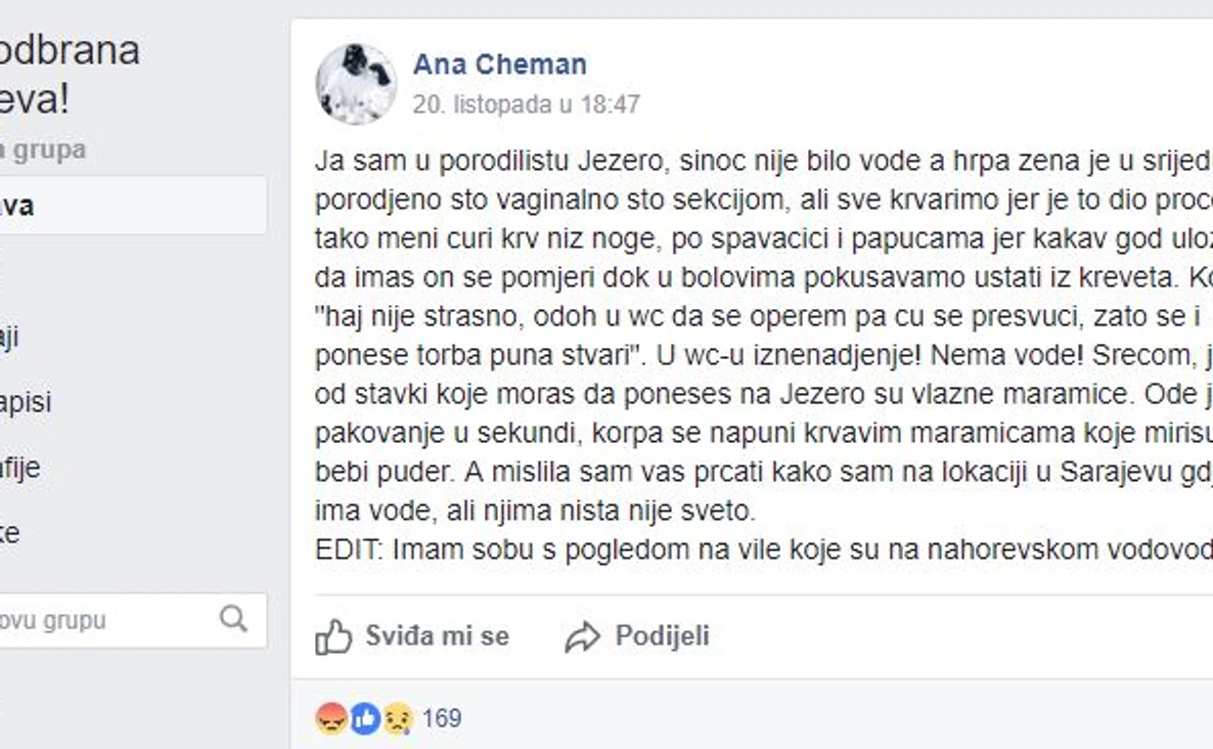The image size is (1213, 749).
Task: Click the thumbs-up Like icon
Action: [334, 637]
